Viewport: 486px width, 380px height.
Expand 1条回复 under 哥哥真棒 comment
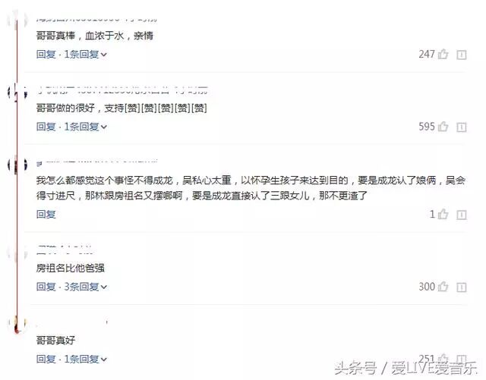click(x=85, y=55)
